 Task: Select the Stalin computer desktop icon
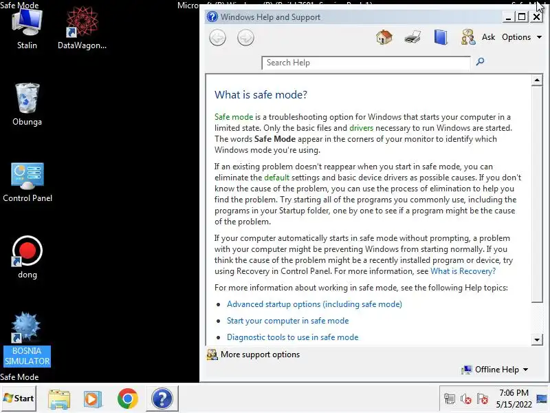pyautogui.click(x=27, y=30)
